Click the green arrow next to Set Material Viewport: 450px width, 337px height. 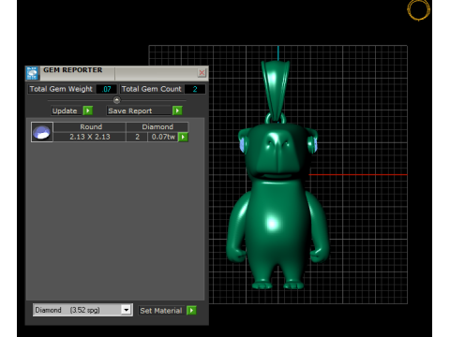click(191, 311)
